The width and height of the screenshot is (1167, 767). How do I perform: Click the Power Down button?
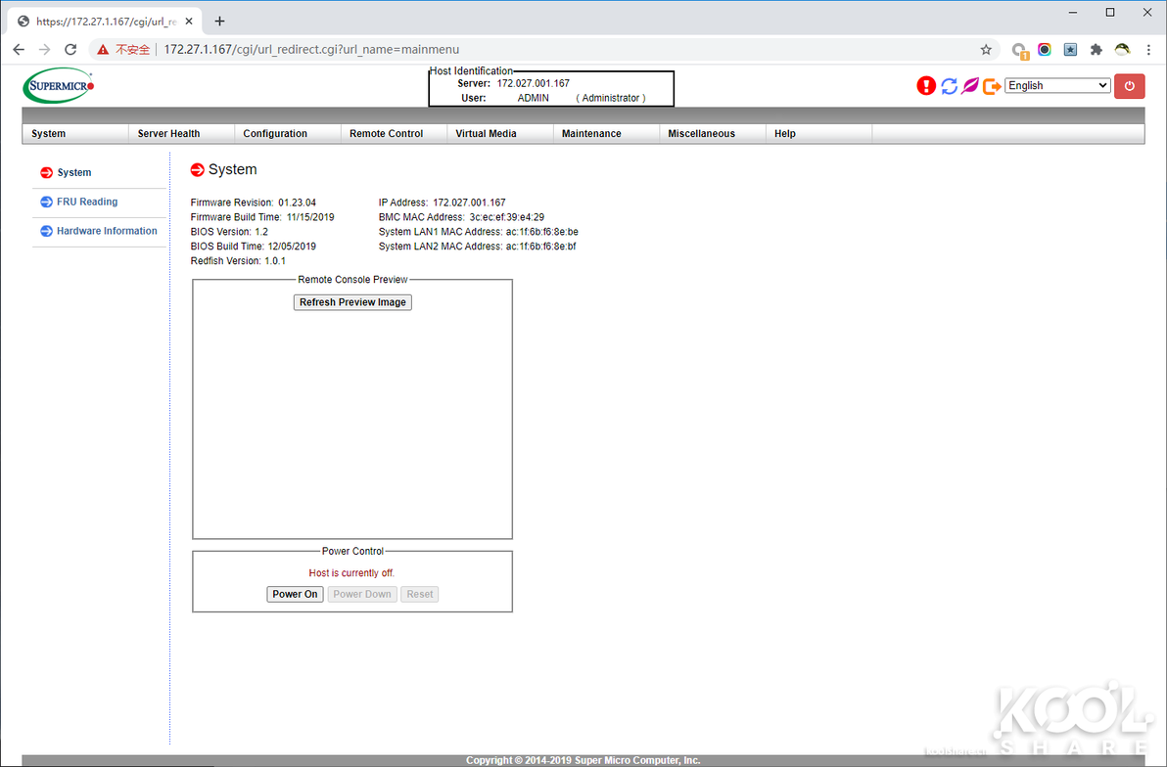pos(361,595)
